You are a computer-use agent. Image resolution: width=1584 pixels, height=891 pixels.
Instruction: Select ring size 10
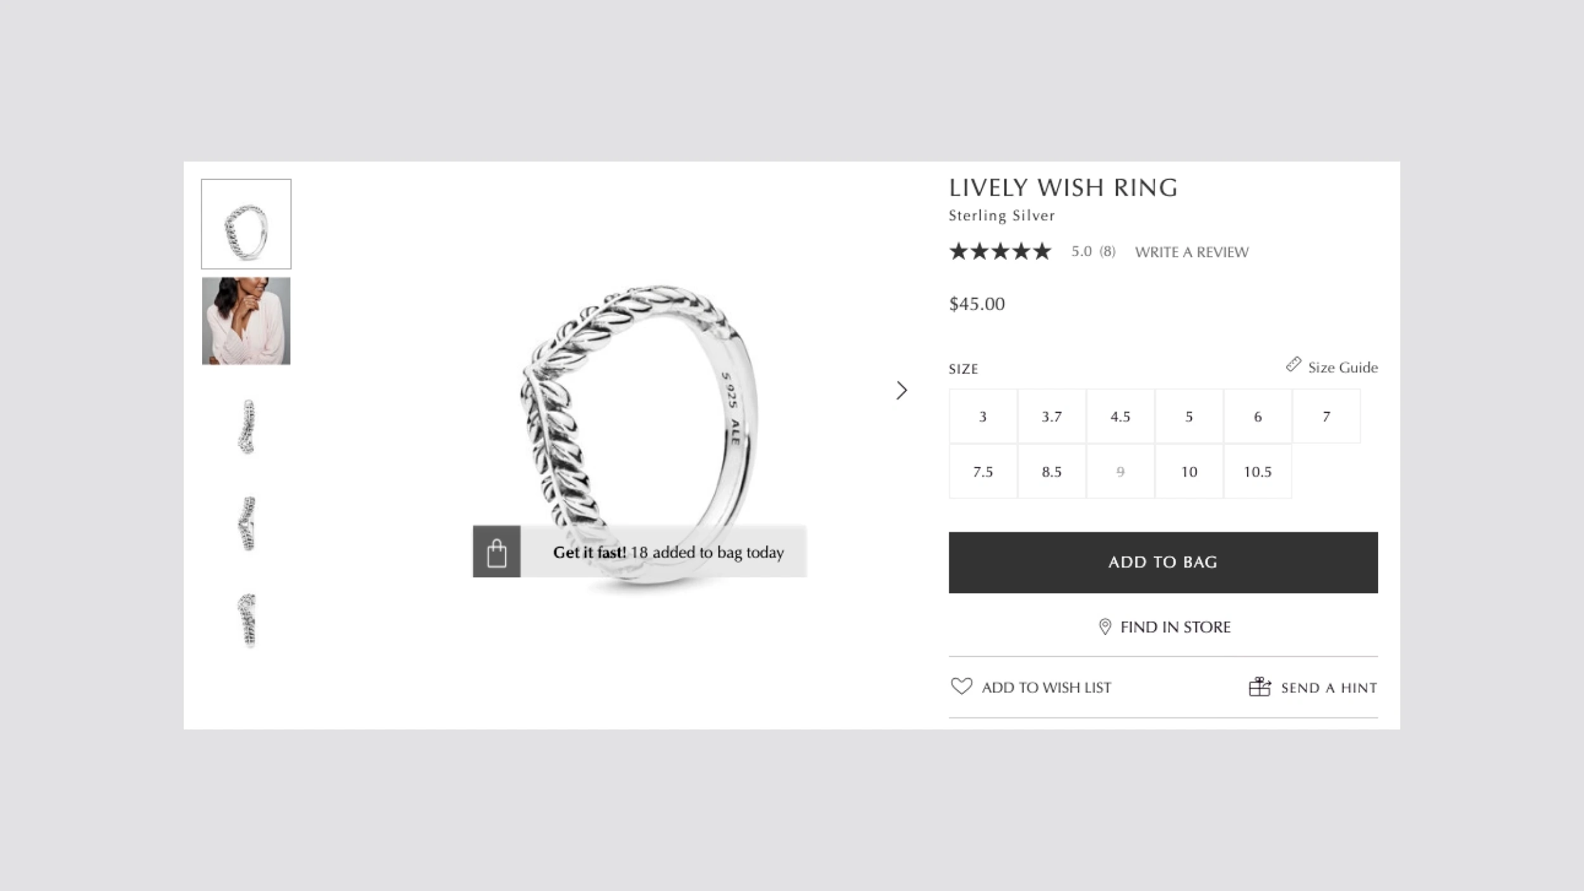tap(1189, 471)
